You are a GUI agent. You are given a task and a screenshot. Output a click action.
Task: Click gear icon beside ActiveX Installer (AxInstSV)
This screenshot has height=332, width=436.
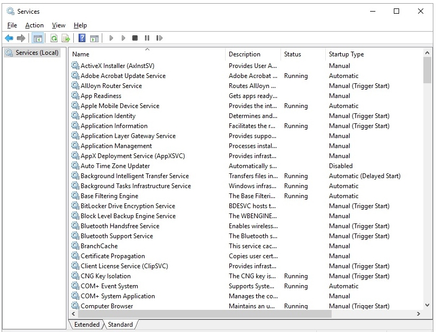point(75,65)
